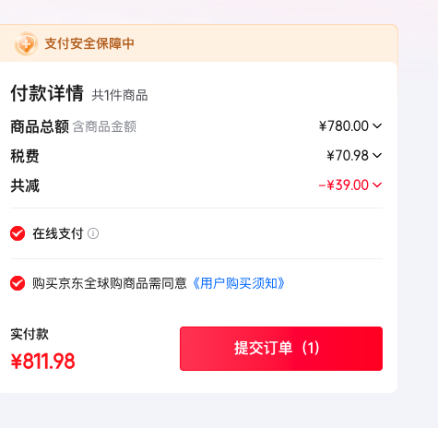Image resolution: width=438 pixels, height=428 pixels.
Task: Select the 在线支付 payment option label
Action: click(x=58, y=233)
